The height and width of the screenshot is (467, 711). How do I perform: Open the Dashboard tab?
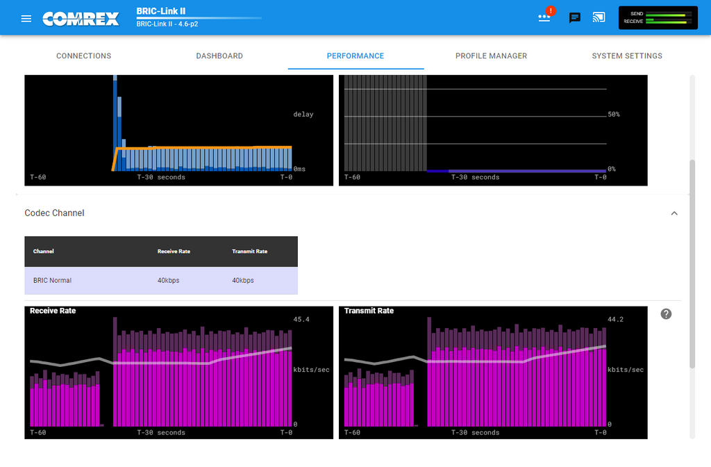[x=219, y=56]
